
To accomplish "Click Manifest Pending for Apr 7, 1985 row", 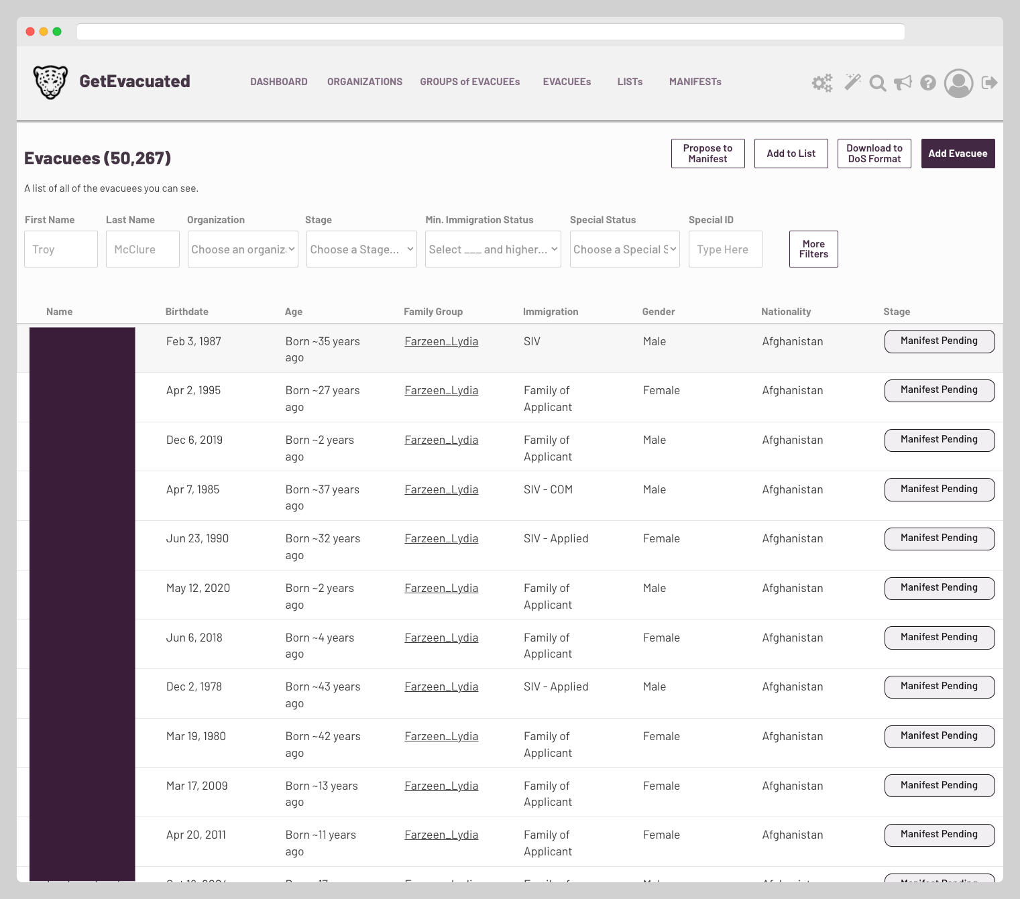I will (940, 489).
